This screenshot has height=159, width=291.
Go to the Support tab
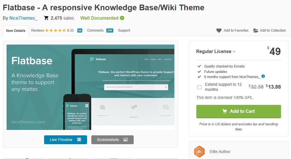[124, 30]
